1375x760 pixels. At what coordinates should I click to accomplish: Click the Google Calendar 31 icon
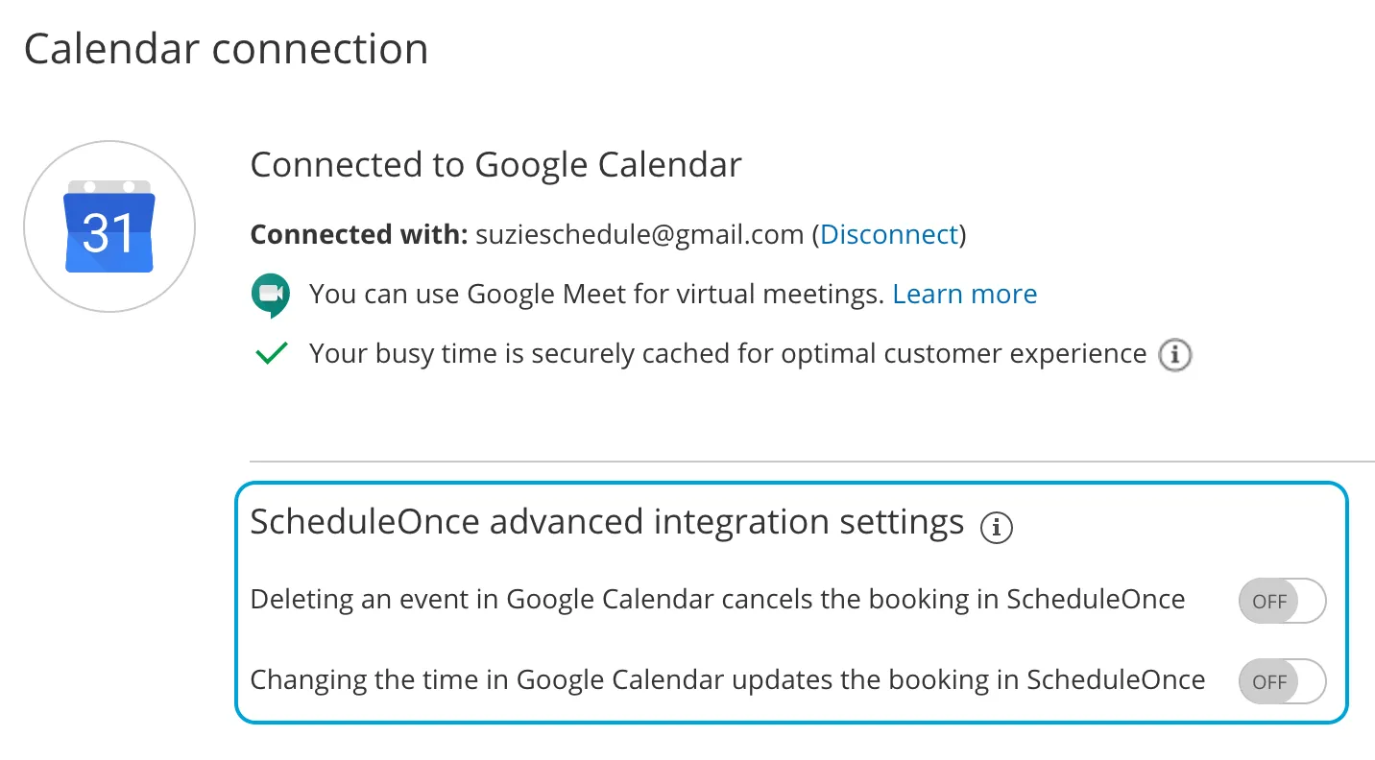pos(109,226)
